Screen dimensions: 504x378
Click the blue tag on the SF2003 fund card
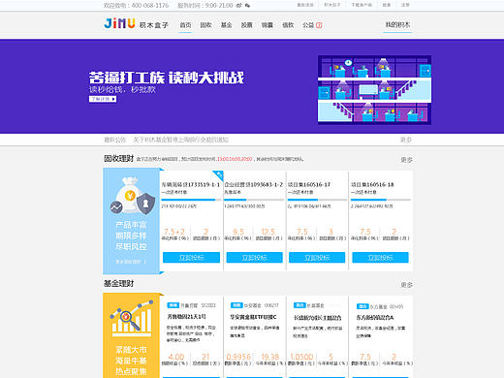click(x=173, y=305)
